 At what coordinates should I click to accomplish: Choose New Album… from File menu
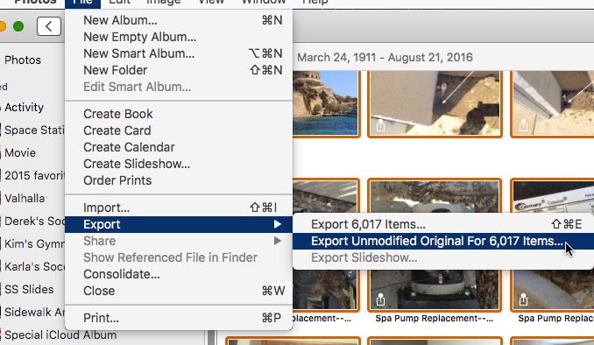click(179, 20)
